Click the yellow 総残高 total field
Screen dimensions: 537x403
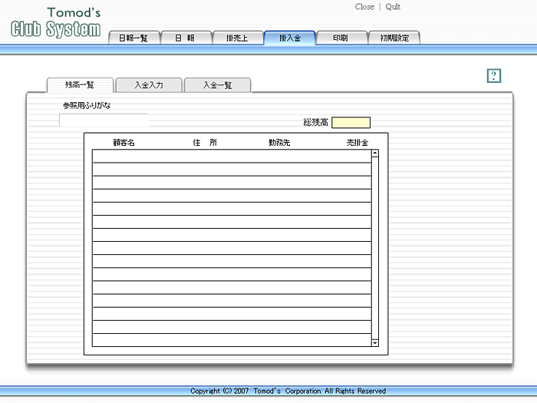[351, 123]
